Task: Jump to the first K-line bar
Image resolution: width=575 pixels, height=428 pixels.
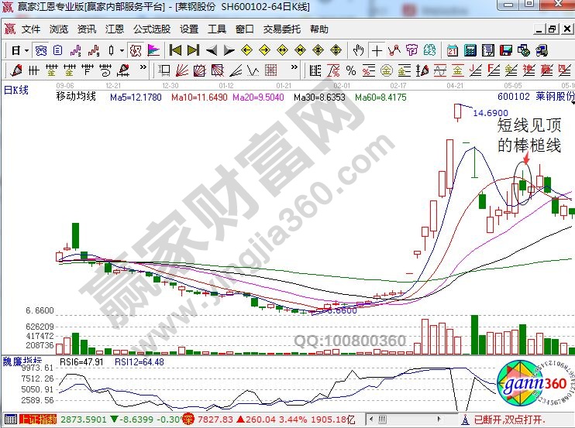Action: pos(175,50)
